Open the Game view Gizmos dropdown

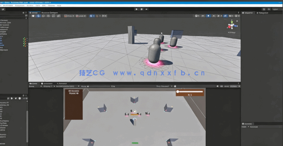235,86
